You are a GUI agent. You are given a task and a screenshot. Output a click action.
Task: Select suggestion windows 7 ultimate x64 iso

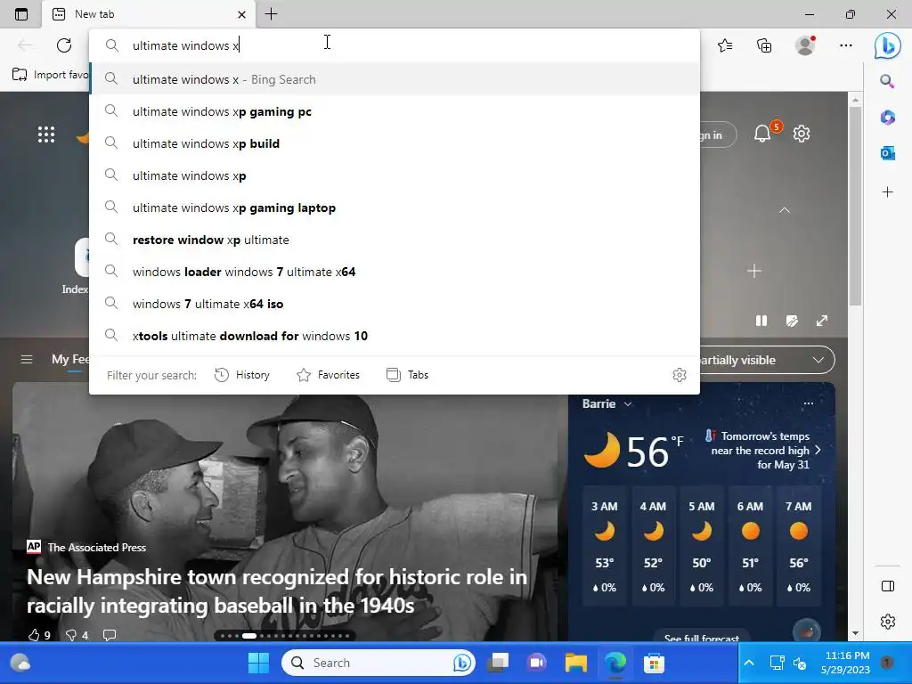(x=395, y=304)
